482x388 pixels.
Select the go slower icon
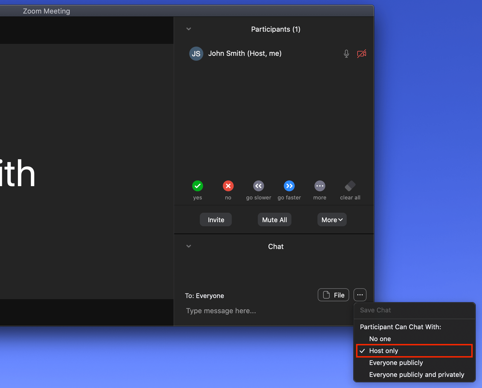259,186
